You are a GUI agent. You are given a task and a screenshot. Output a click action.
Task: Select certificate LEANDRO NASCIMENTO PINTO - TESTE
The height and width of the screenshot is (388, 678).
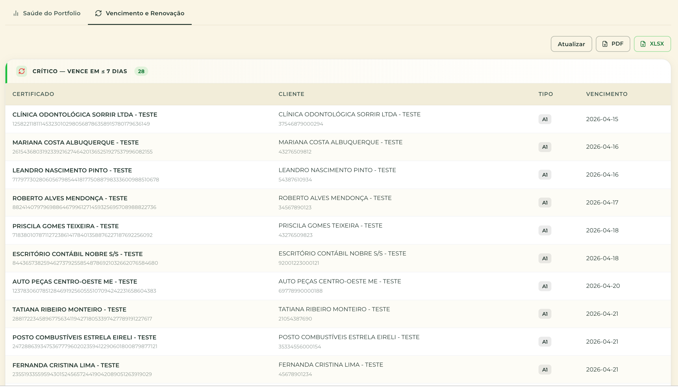tap(72, 170)
